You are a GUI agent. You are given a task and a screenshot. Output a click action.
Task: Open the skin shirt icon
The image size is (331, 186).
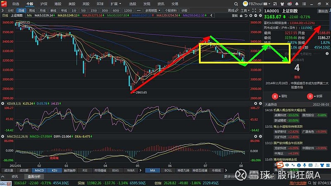(x=282, y=4)
